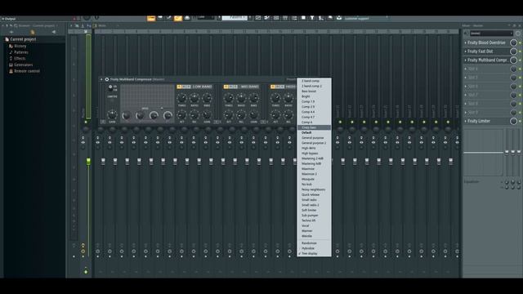Select the 'Bass boost' preset
This screenshot has height=294, width=523.
[x=309, y=91]
